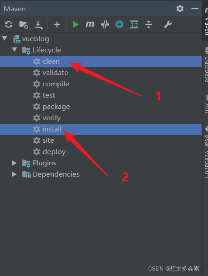This screenshot has height=276, width=208.
Task: Click Show Dependencies diagram icon
Action: point(134,24)
